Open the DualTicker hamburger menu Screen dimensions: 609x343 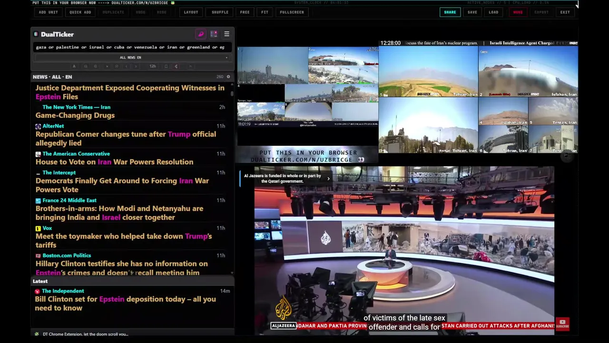coord(226,34)
